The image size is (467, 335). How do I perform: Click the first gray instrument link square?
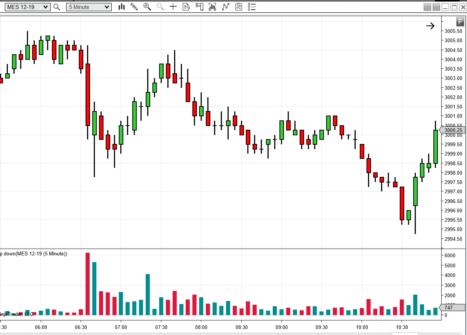(427, 7)
